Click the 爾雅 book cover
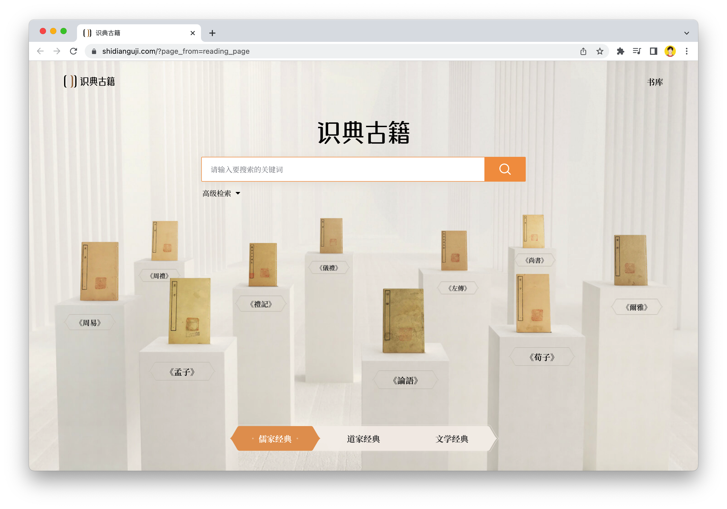 [x=630, y=260]
